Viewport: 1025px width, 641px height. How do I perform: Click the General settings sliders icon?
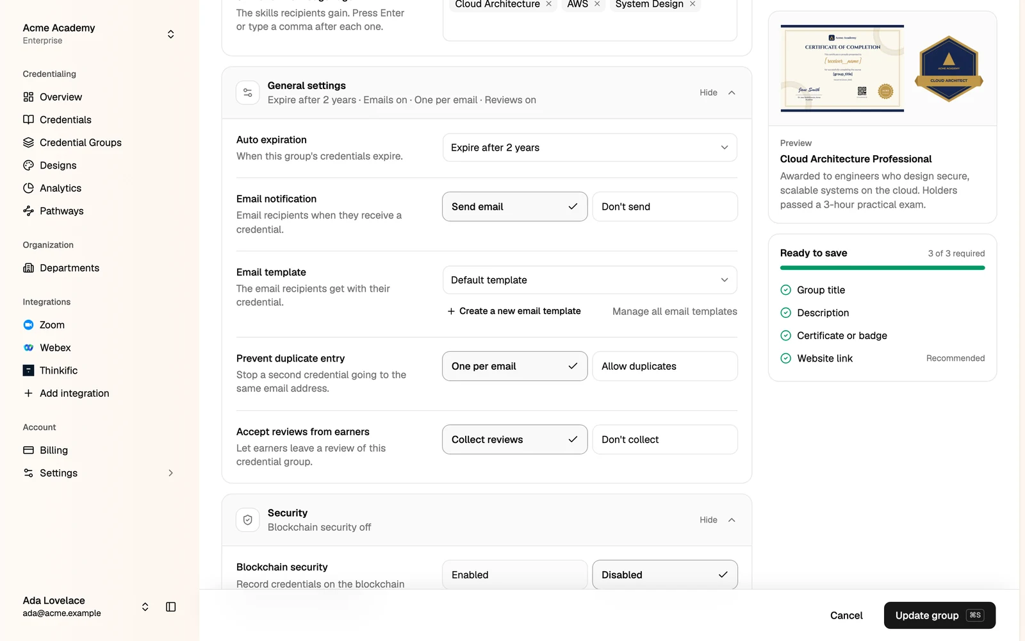248,93
